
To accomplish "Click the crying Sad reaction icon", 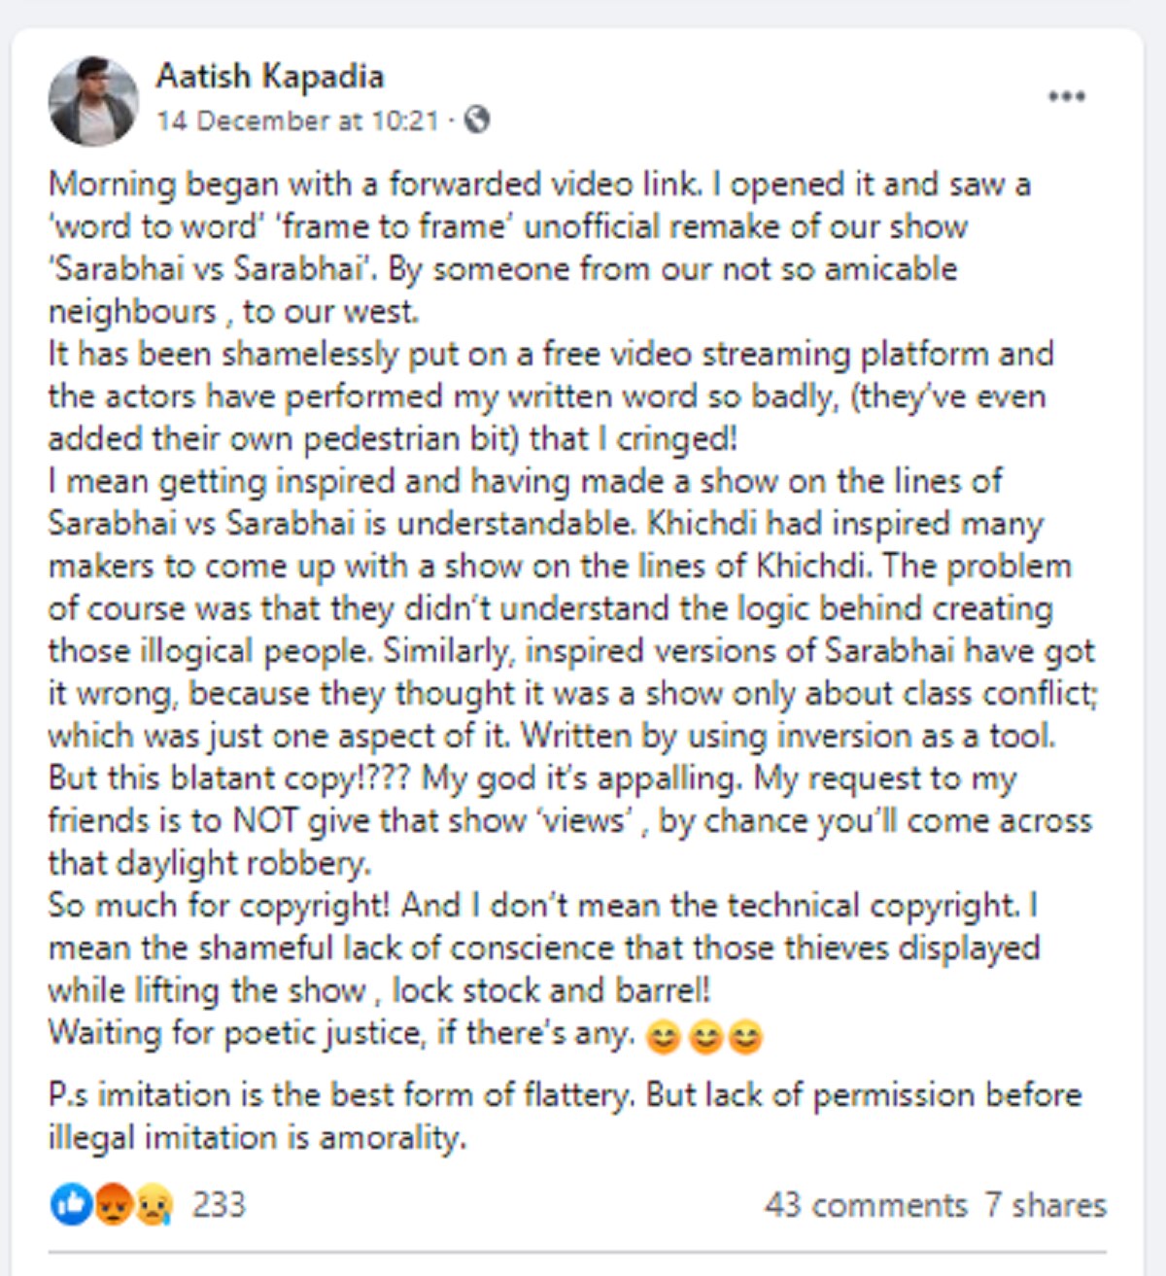I will (154, 1205).
